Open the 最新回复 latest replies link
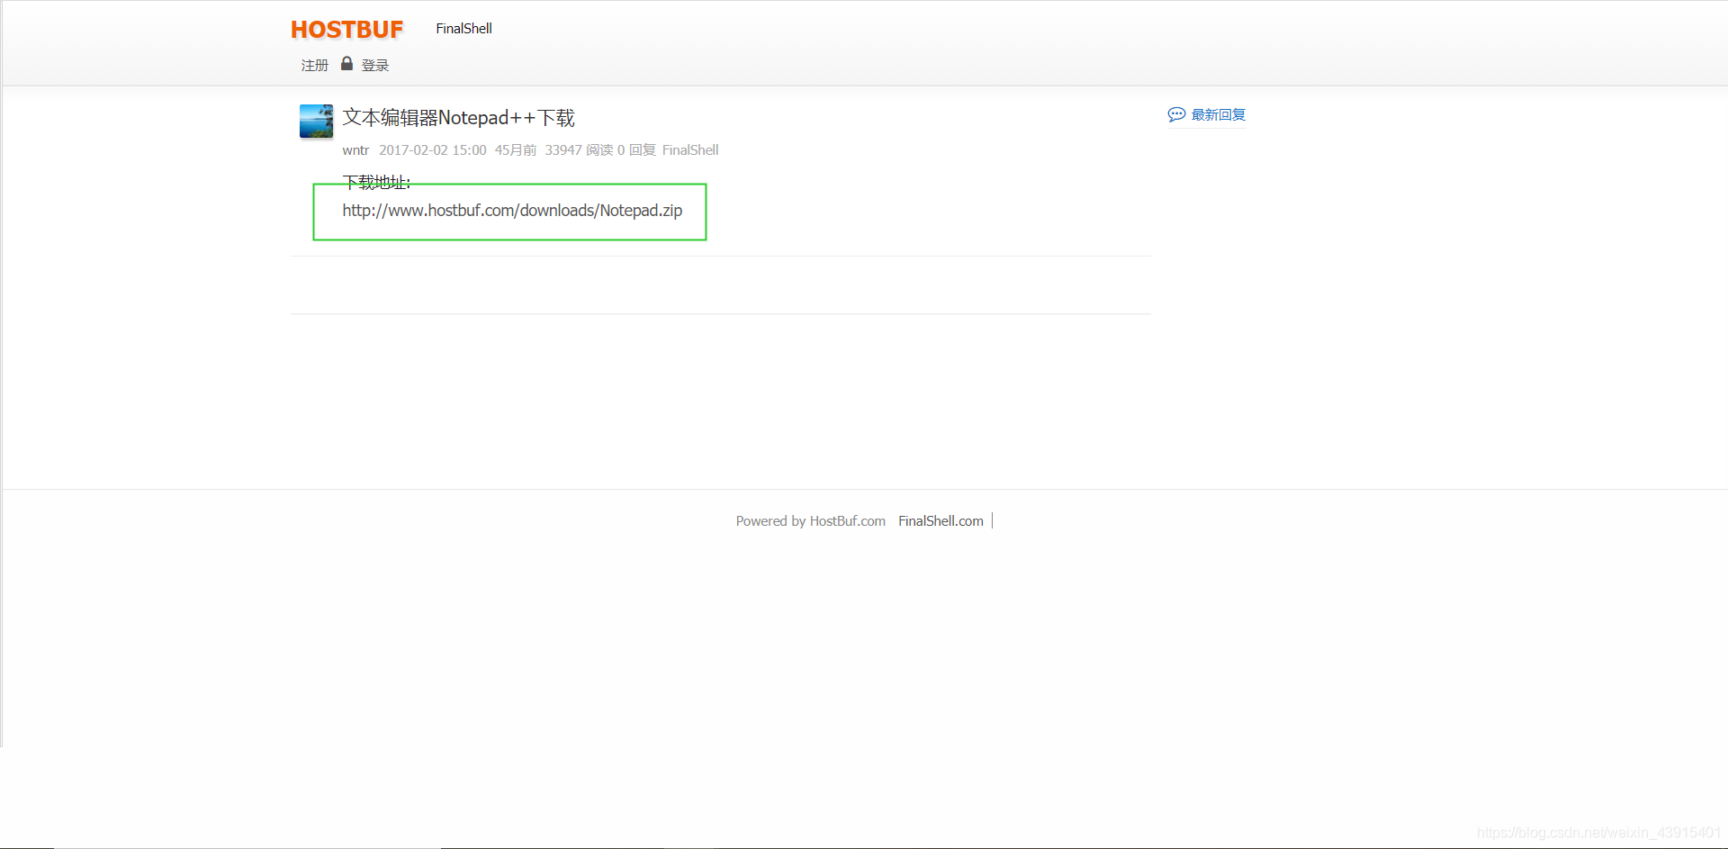 pyautogui.click(x=1219, y=115)
